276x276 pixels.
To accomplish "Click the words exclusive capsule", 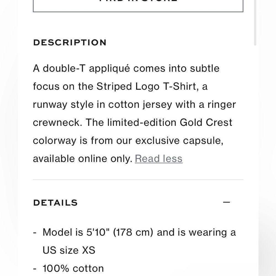I will [179, 141].
